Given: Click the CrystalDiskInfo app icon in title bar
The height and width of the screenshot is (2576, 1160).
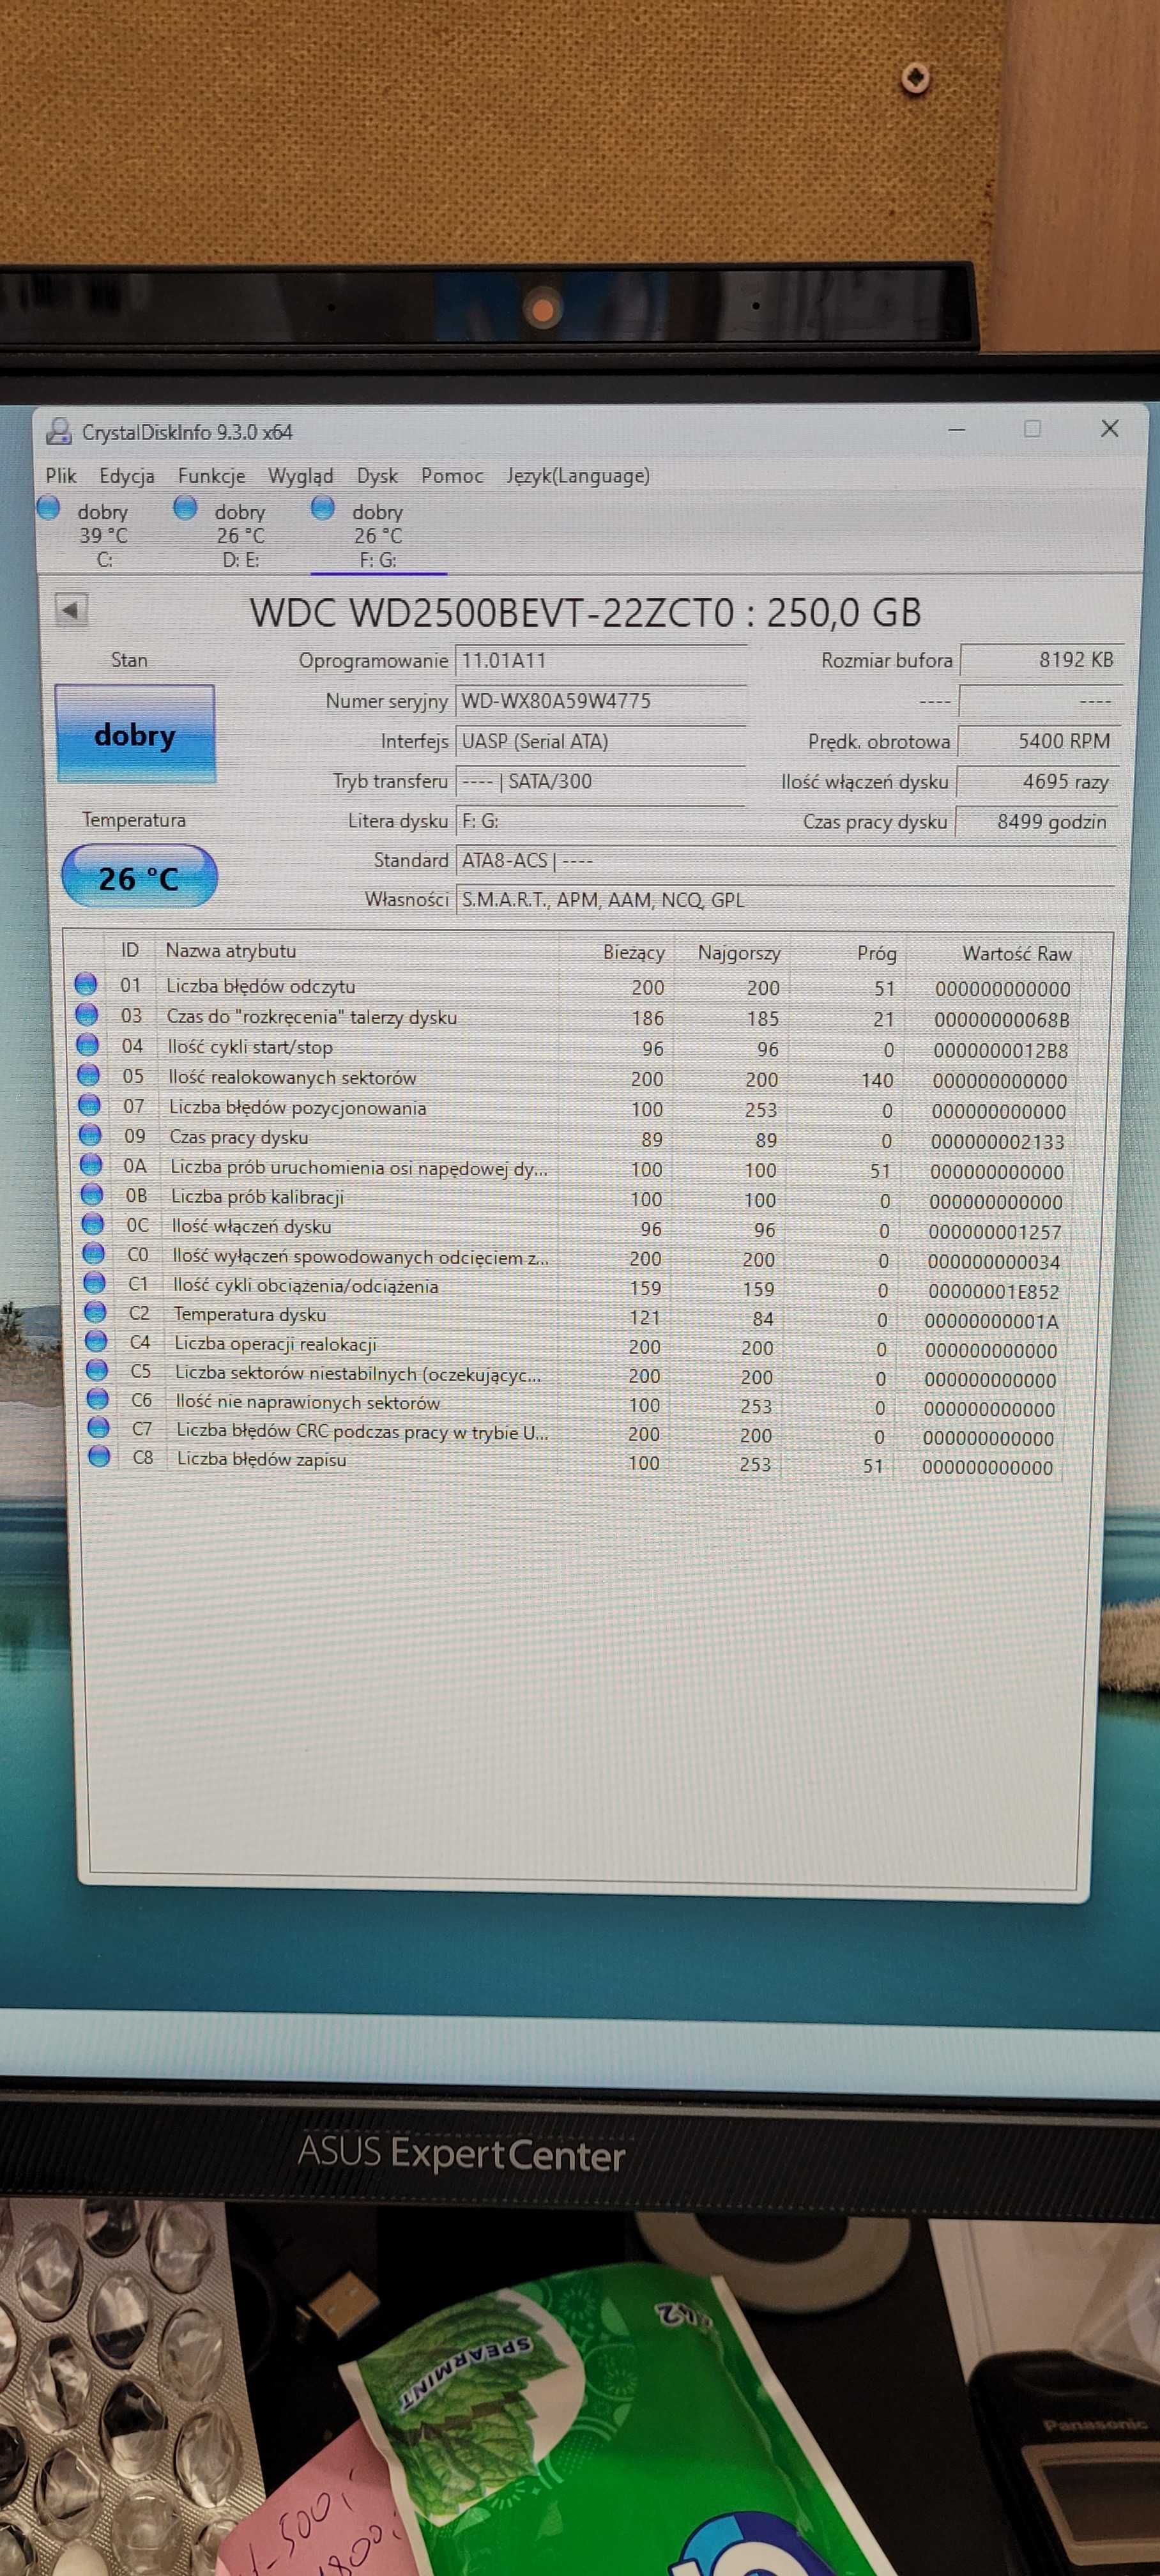Looking at the screenshot, I should point(60,431).
